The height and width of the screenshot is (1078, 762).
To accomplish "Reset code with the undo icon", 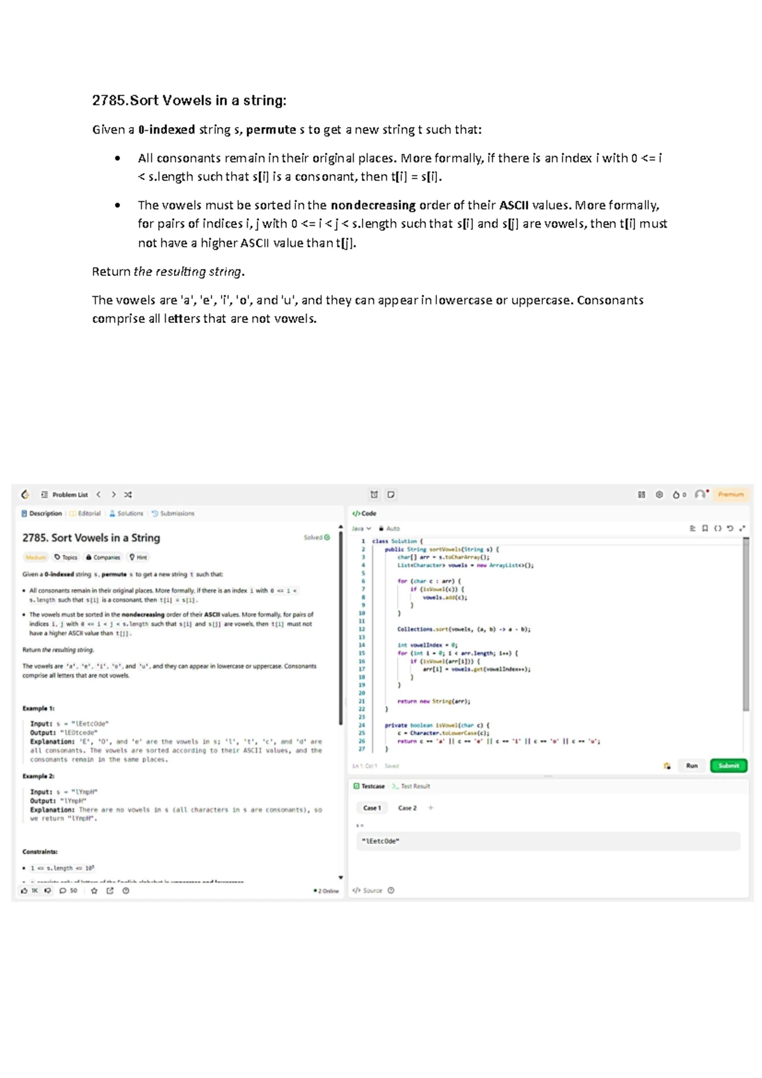I will click(x=730, y=529).
